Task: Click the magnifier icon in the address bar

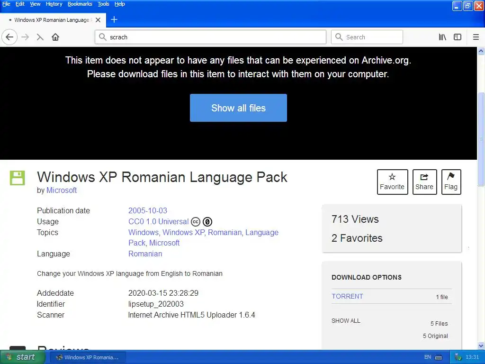Action: (102, 37)
